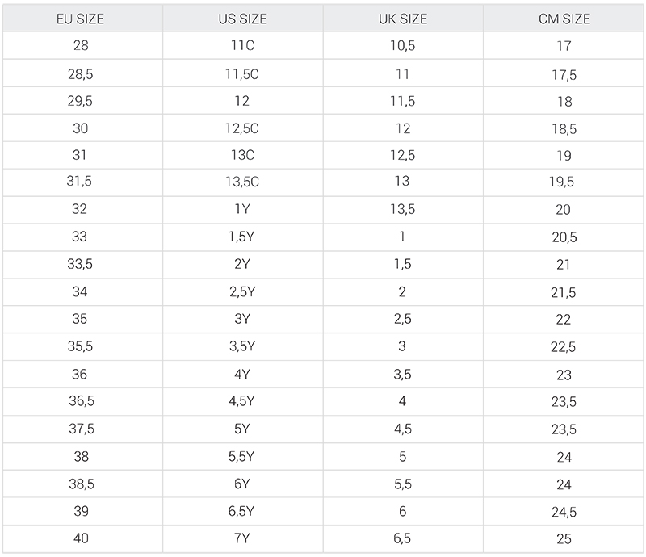Image resolution: width=646 pixels, height=557 pixels.
Task: Click the 12,5C US size cell
Action: coord(243,128)
